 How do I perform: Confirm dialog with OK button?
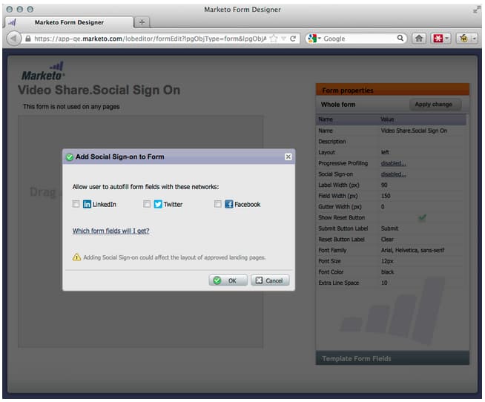(x=228, y=280)
